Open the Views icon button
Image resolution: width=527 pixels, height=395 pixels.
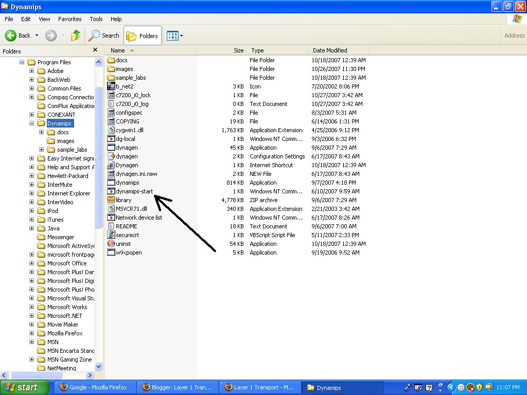tap(172, 35)
